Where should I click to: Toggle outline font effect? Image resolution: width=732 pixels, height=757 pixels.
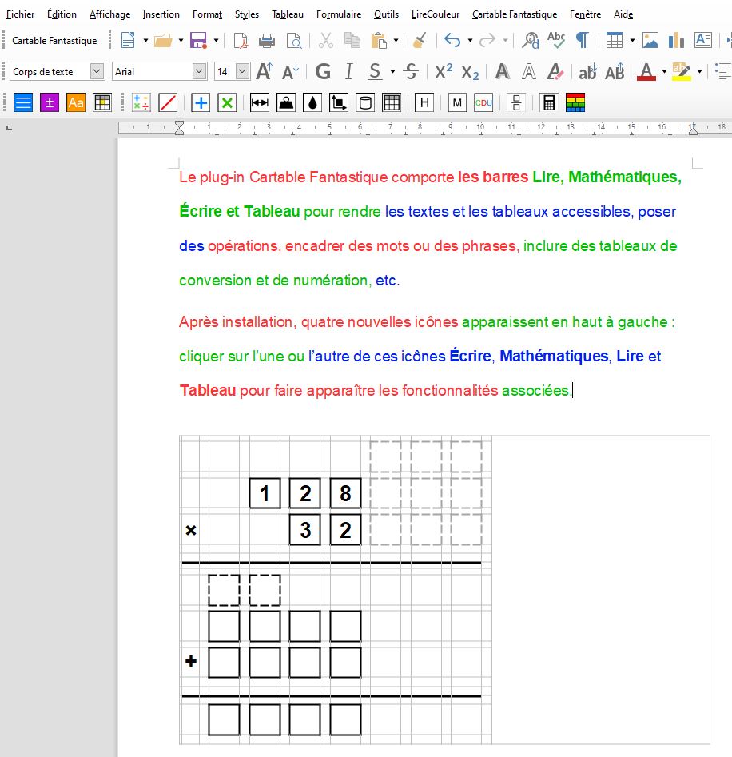(529, 71)
